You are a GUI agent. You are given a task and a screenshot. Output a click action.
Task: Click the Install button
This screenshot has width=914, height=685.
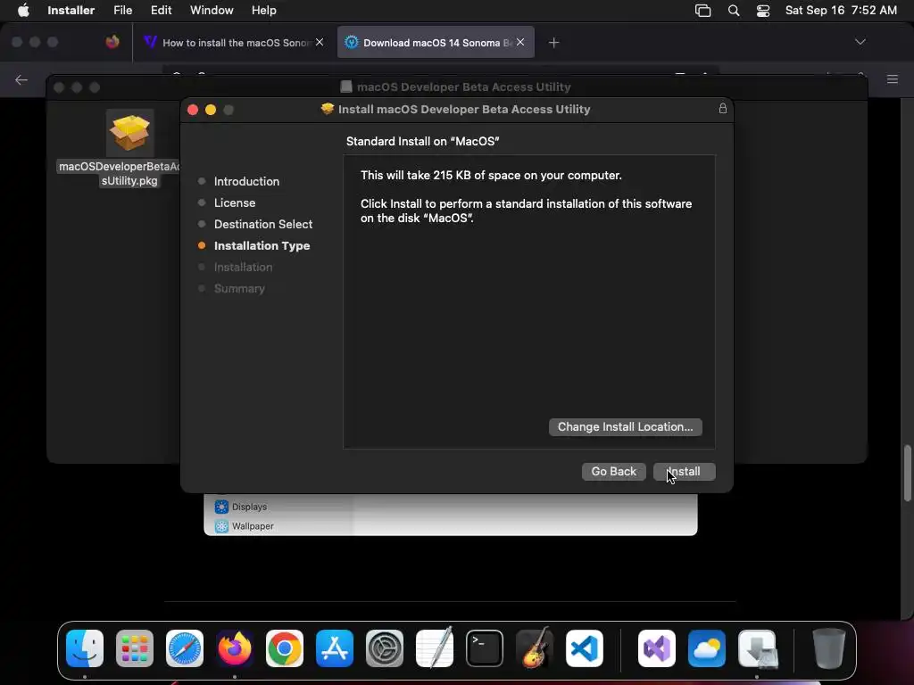685,471
